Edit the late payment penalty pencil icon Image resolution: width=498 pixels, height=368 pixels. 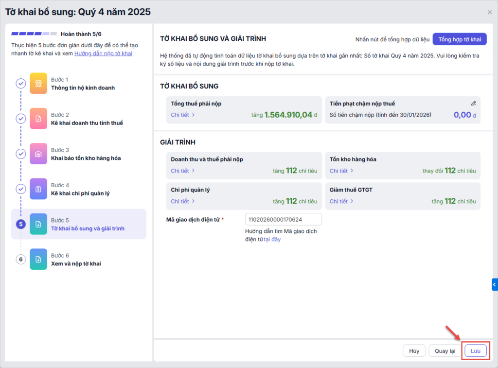tap(473, 104)
